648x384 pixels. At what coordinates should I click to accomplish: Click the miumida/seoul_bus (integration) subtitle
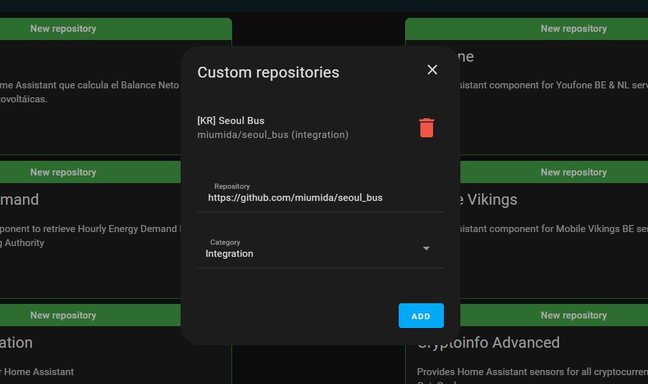[273, 135]
